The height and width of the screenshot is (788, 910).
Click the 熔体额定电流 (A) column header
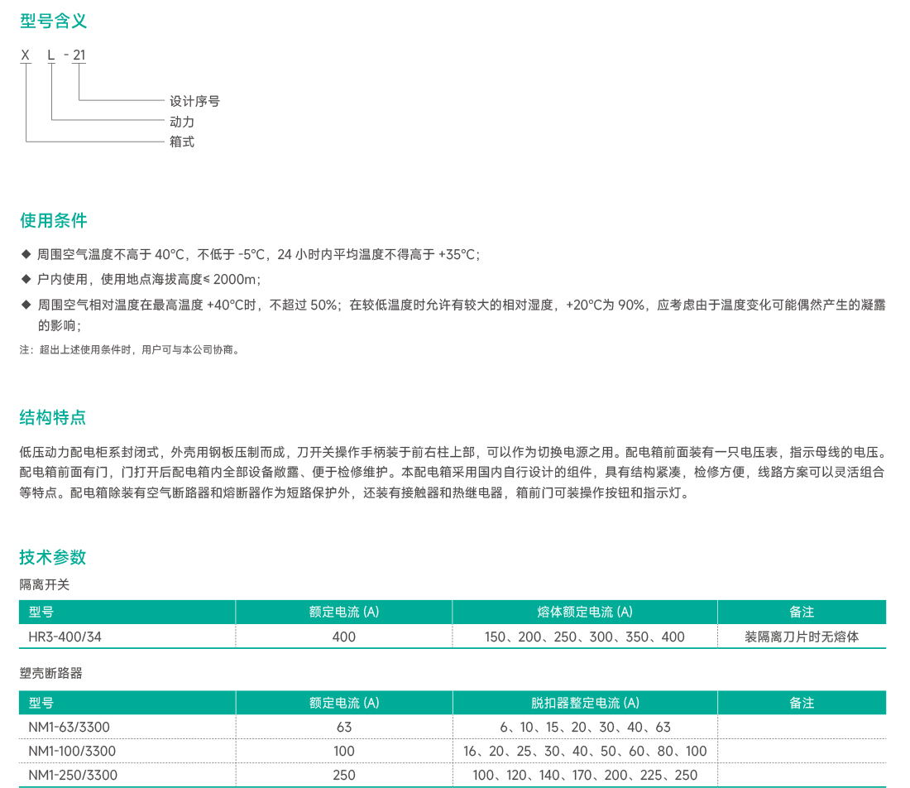[x=584, y=612]
